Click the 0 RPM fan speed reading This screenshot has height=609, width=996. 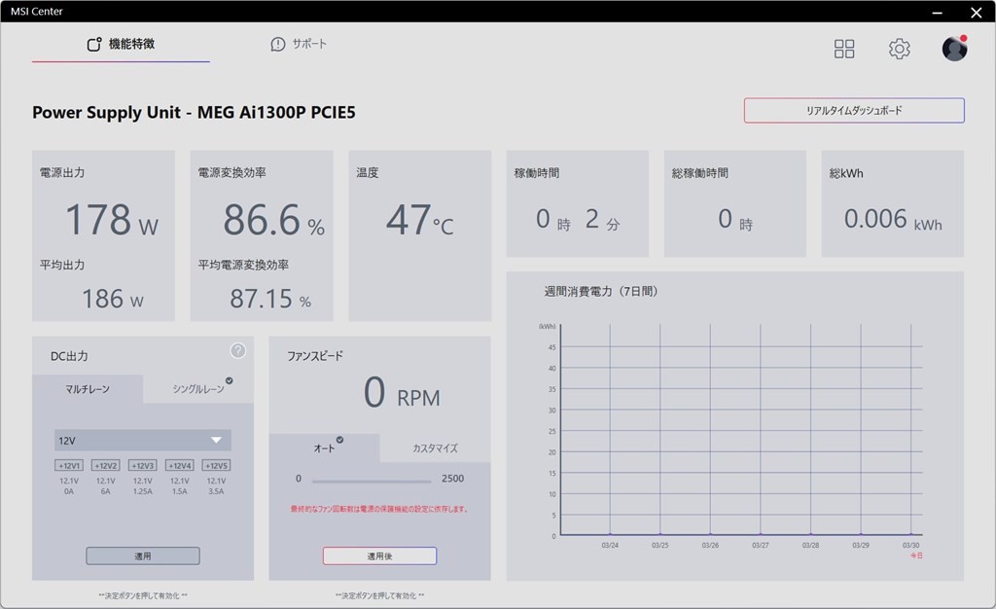pyautogui.click(x=402, y=392)
